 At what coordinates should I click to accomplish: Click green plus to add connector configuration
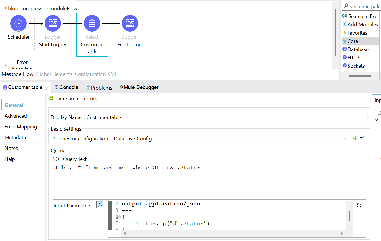click(355, 138)
